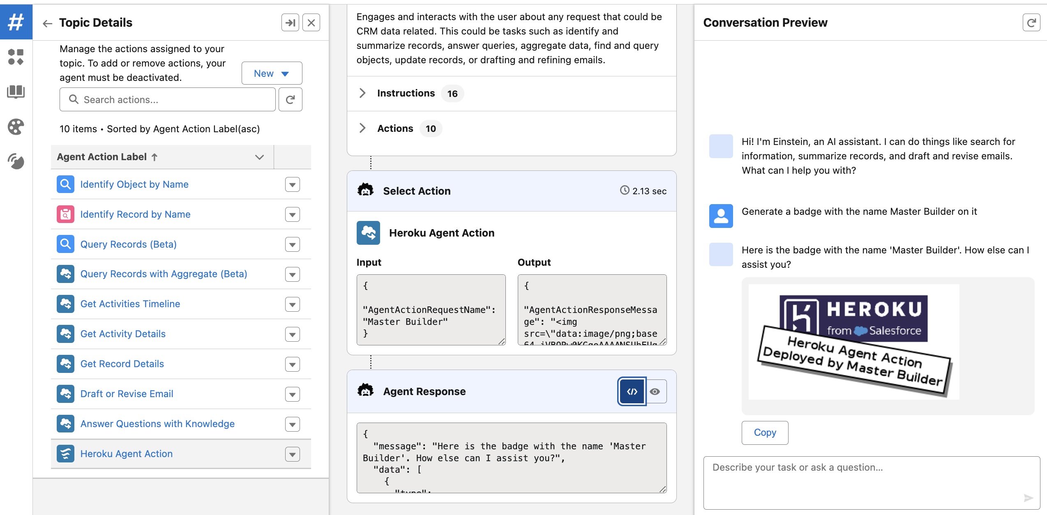Click the Einstein icon beside Select Action
The width and height of the screenshot is (1047, 515).
(x=365, y=191)
